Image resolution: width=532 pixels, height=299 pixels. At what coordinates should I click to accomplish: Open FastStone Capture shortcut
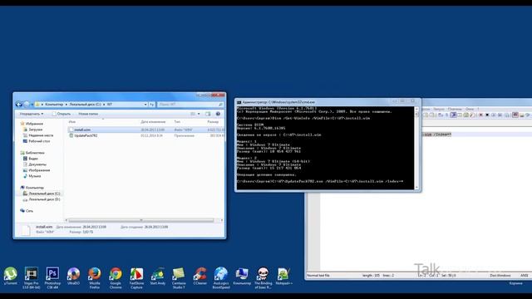pos(136,277)
